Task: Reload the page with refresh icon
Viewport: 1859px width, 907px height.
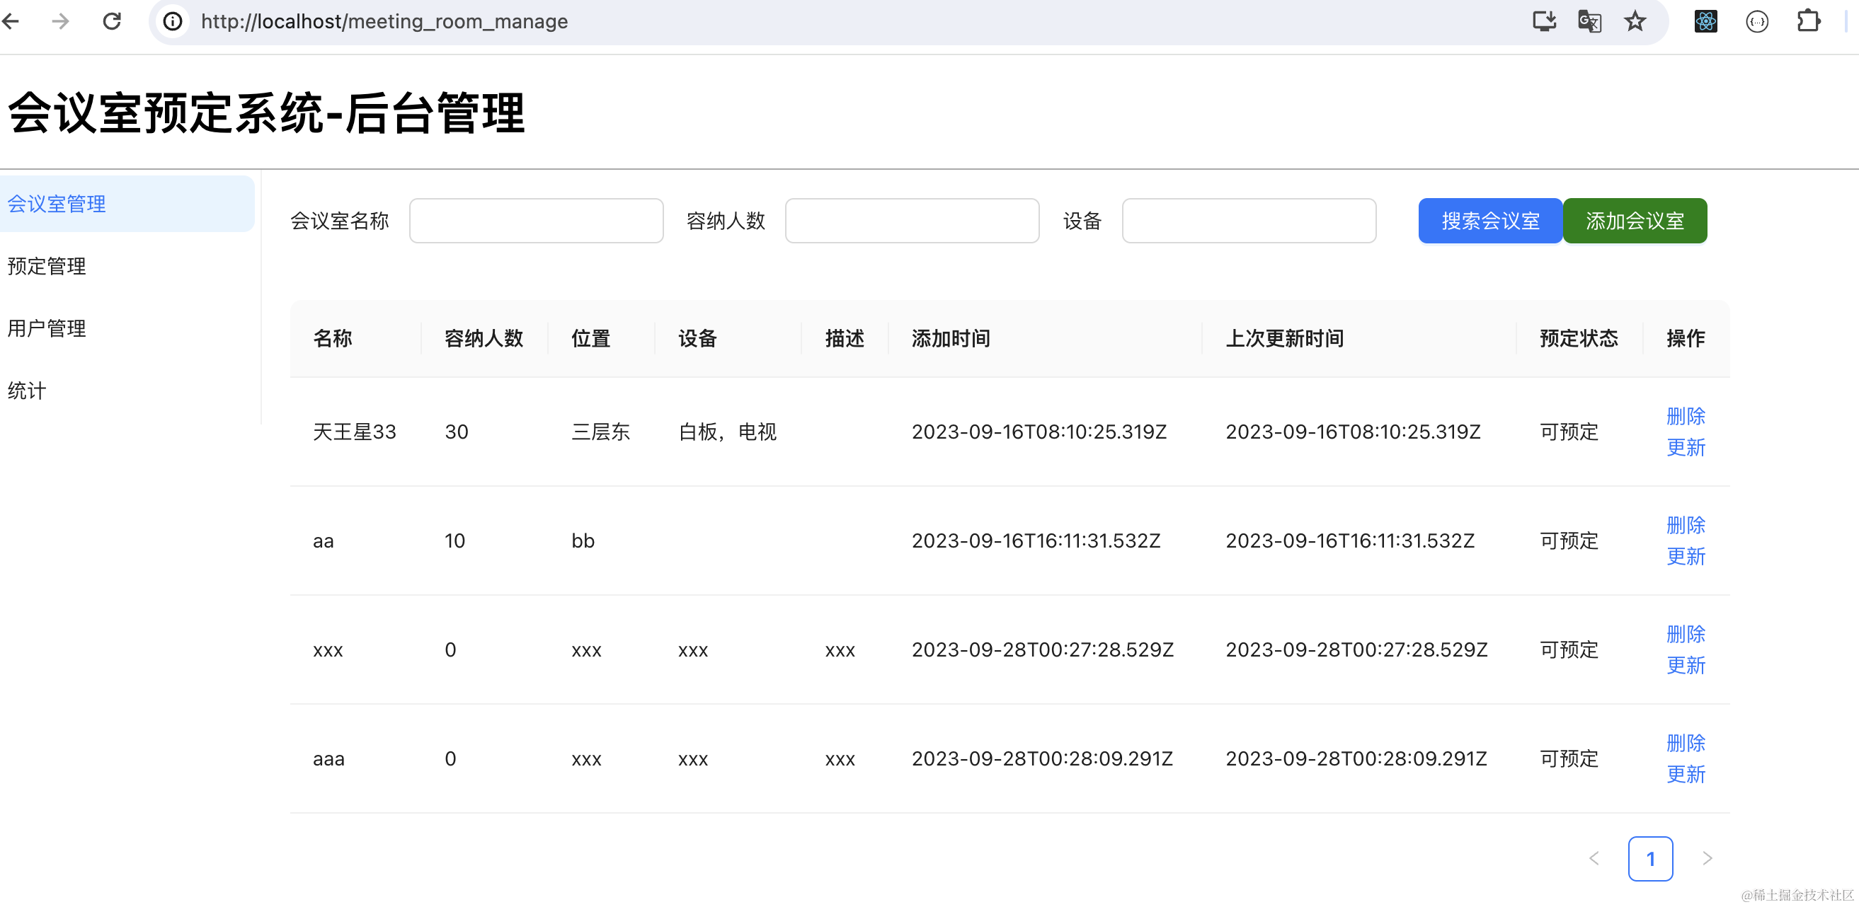Action: (112, 21)
